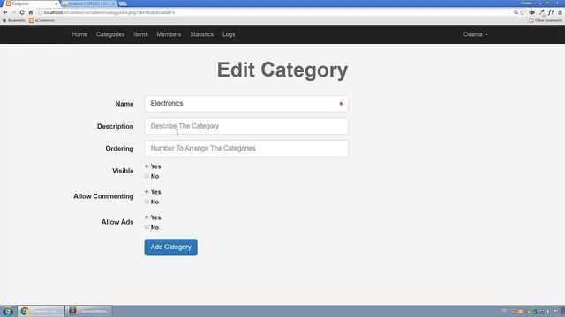Viewport: 565px width, 317px height.
Task: Click the Visible label
Action: (x=123, y=171)
